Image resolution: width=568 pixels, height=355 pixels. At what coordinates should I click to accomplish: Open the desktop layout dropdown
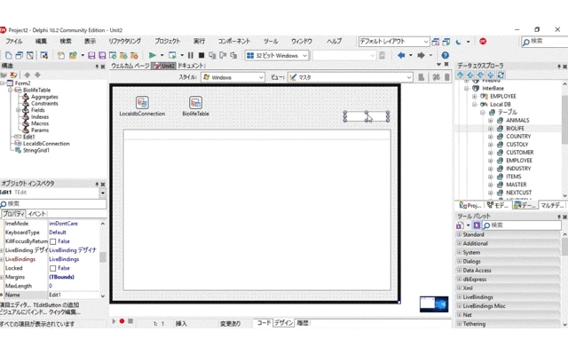click(x=426, y=42)
